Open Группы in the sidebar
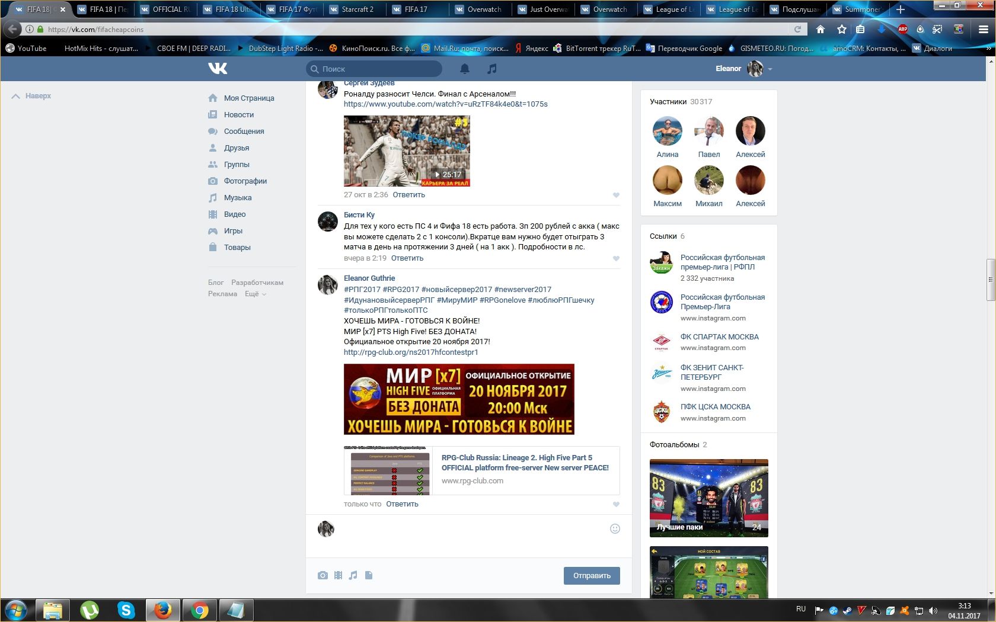Screen dimensions: 996x622 [237, 165]
